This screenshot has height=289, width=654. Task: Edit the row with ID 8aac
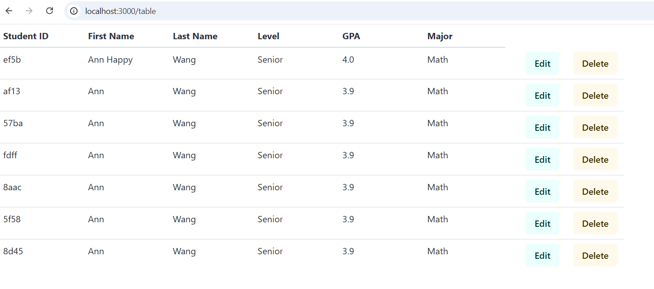(542, 192)
